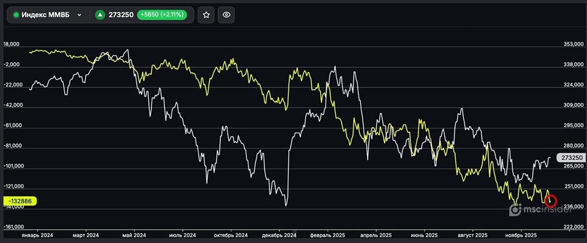Toggle chart visibility with eye icon
The height and width of the screenshot is (243, 587).
point(226,15)
